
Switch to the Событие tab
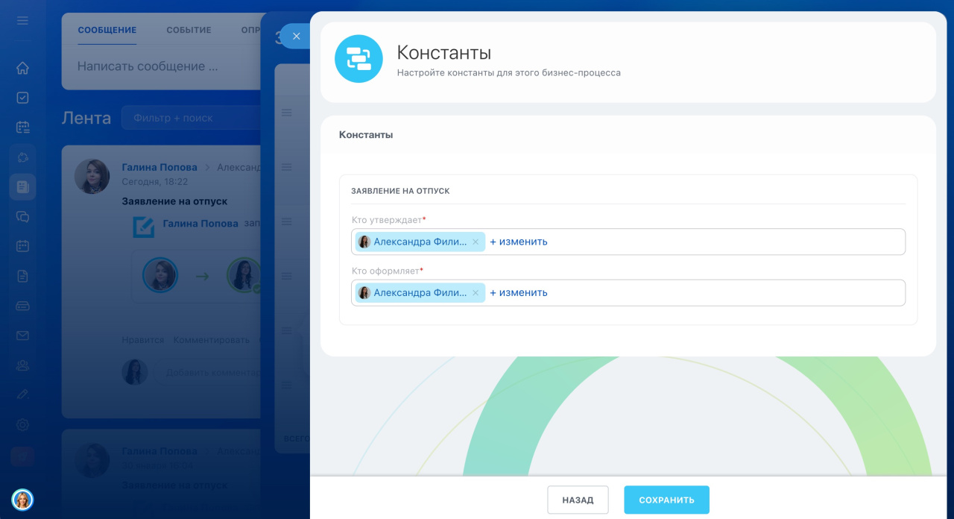pos(189,30)
